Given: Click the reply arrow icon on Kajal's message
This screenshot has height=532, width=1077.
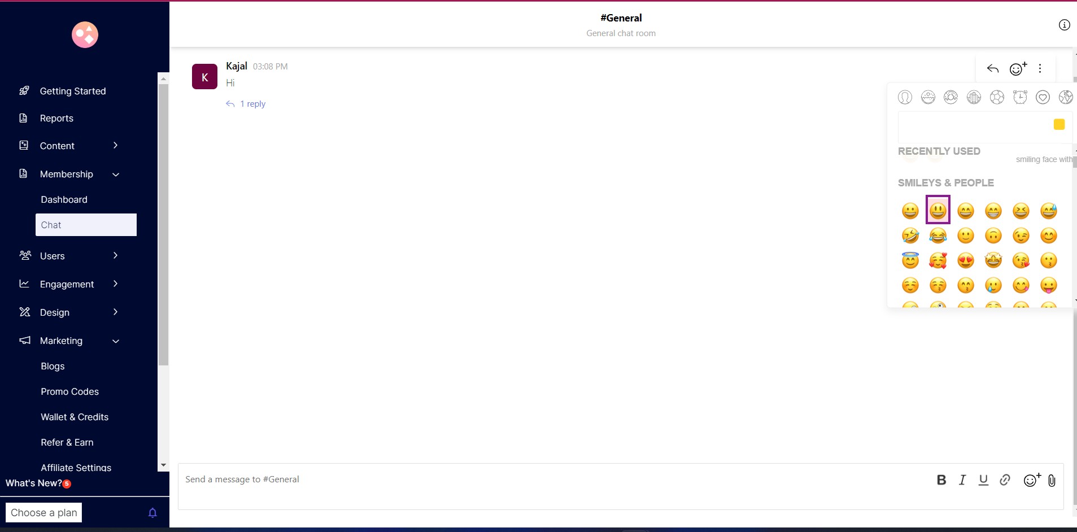Looking at the screenshot, I should (x=993, y=69).
